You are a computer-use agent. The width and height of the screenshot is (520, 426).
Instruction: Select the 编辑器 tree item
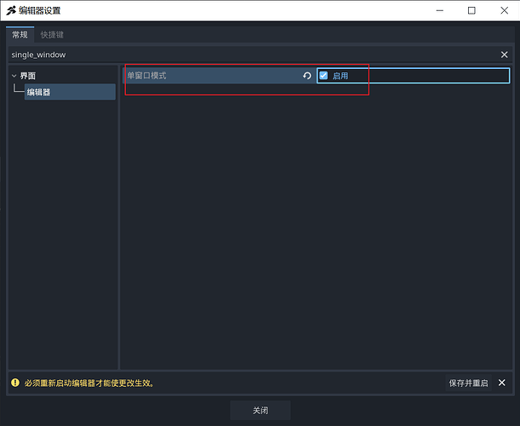70,92
